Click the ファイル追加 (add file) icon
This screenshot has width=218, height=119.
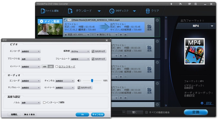43,11
